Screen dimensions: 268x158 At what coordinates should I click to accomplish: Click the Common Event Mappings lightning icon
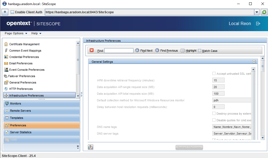(6, 51)
